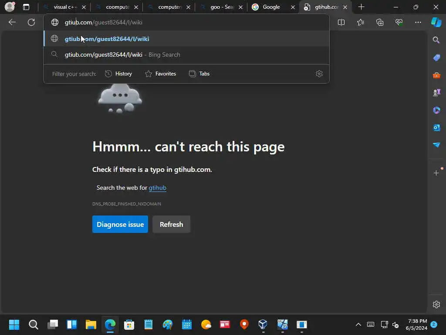Open VirtualBox cube icon in taskbar
This screenshot has width=446, height=335.
[x=263, y=325]
